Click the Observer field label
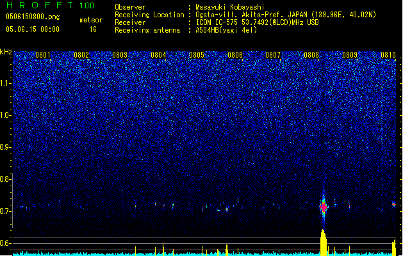Screen dimensions: 403x256 [130, 7]
